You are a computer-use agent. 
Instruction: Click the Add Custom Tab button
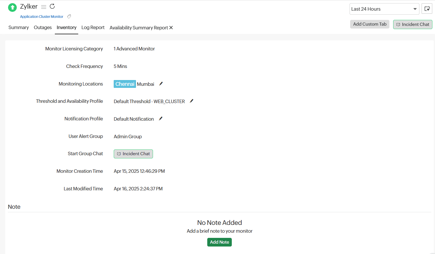coord(369,24)
